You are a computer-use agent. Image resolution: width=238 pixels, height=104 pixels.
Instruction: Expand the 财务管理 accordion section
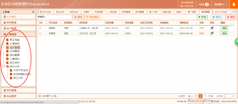(18, 90)
